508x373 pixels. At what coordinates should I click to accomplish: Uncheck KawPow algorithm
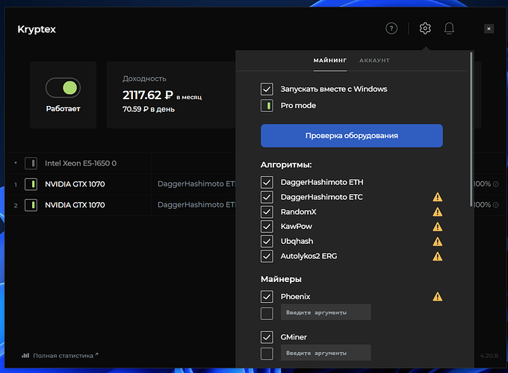pos(267,227)
